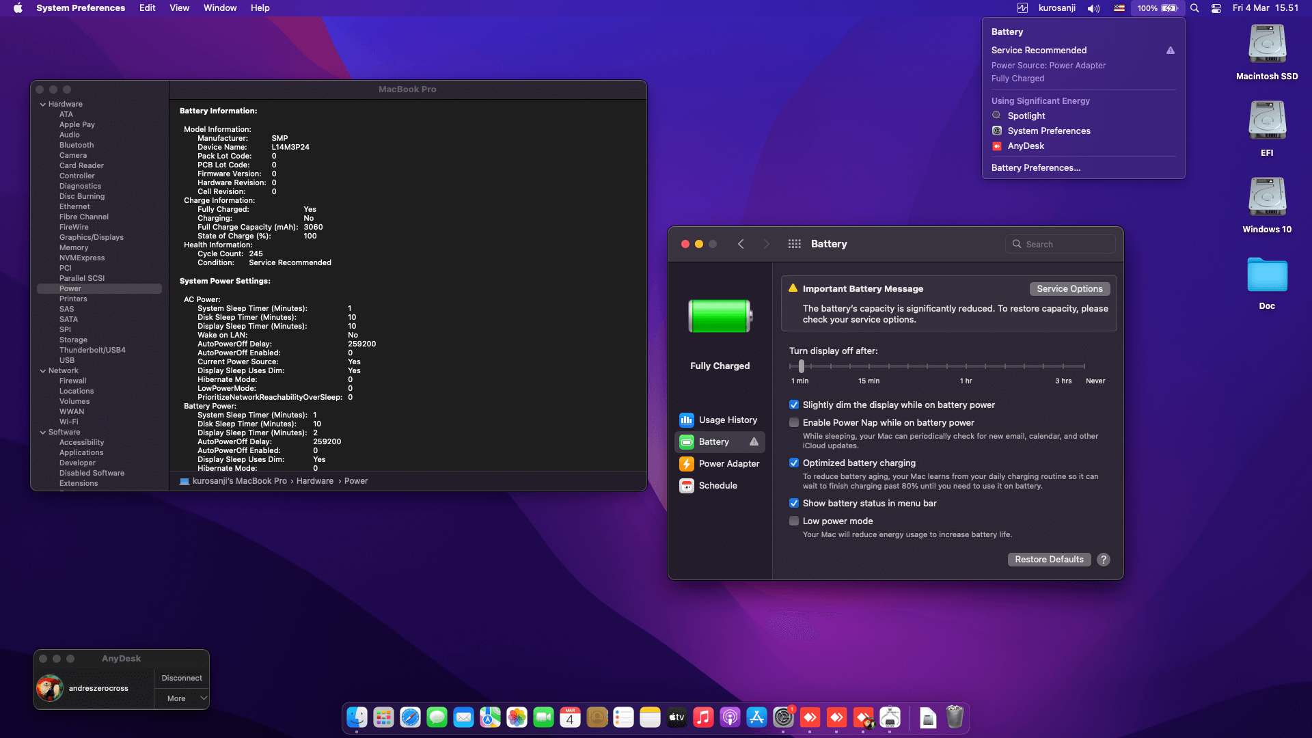The image size is (1312, 738).
Task: Open the More dropdown in AnyDesk
Action: (181, 698)
